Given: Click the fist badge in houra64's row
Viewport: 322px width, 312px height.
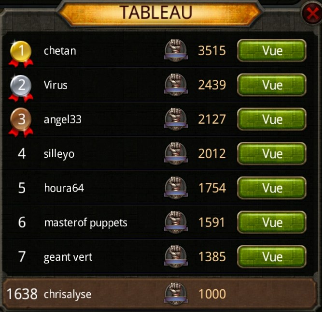Looking at the screenshot, I should (176, 188).
